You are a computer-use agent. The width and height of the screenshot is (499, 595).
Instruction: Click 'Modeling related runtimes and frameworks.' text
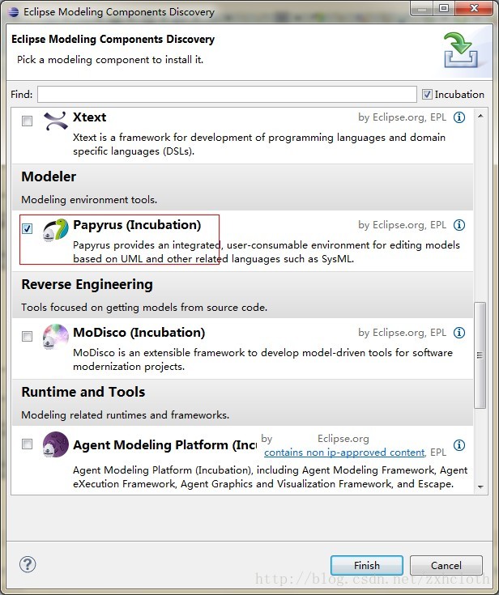(x=126, y=414)
